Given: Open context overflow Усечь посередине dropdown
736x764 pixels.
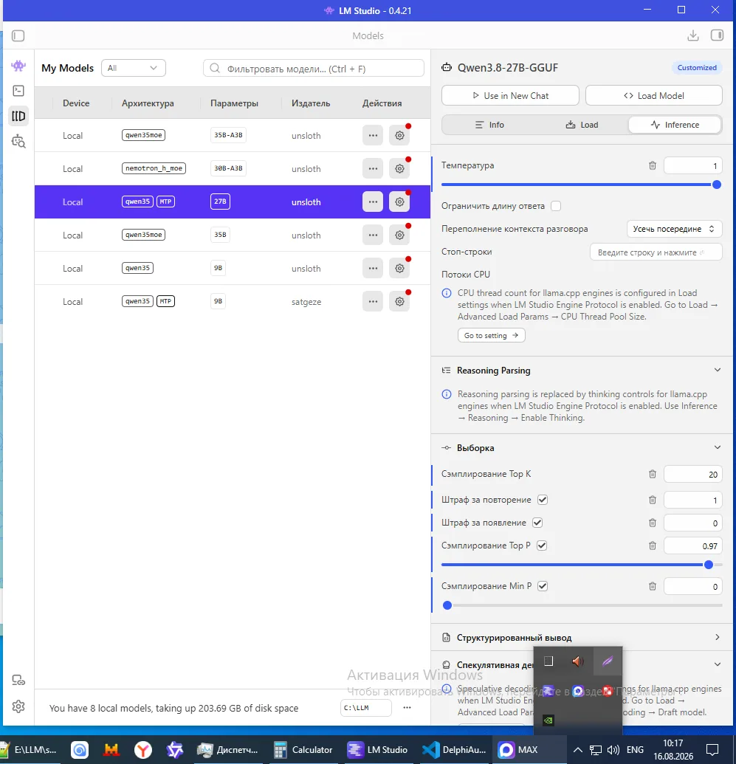Looking at the screenshot, I should (673, 229).
